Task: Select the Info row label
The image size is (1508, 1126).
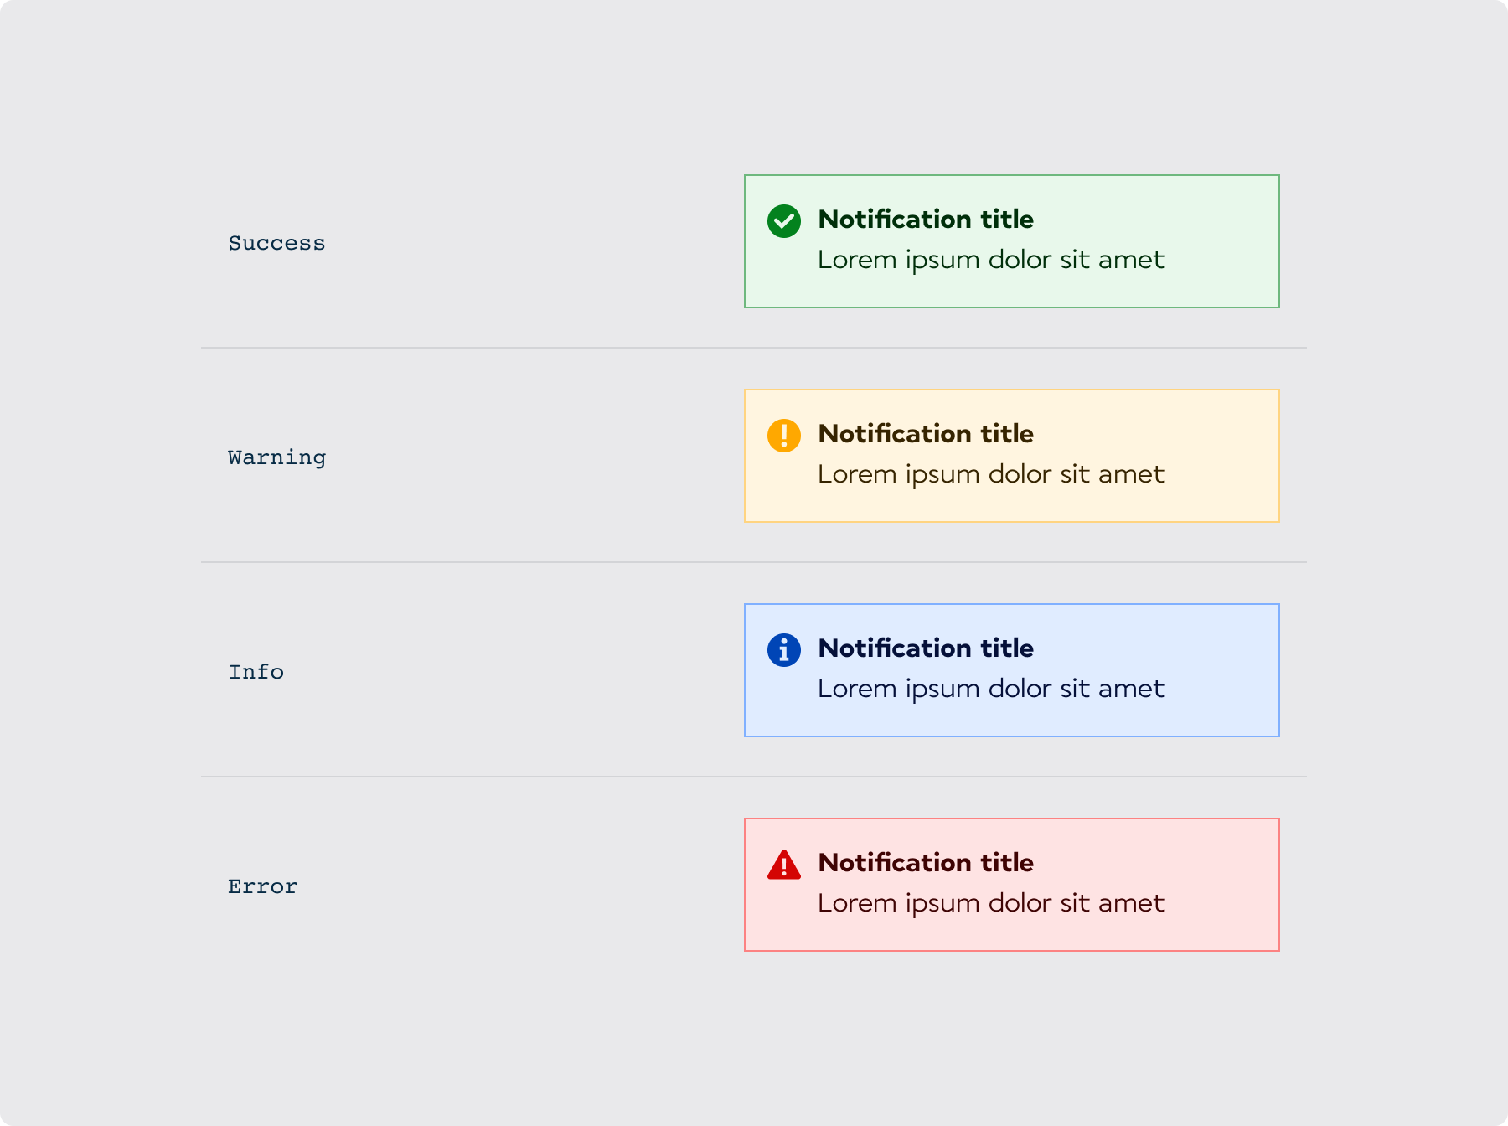Action: (x=256, y=672)
